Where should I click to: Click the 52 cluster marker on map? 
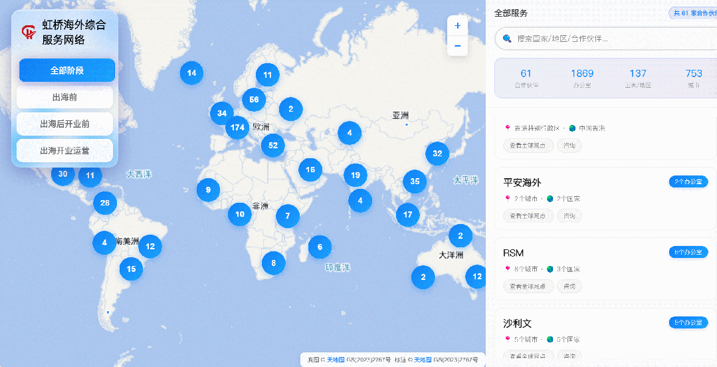(x=272, y=145)
